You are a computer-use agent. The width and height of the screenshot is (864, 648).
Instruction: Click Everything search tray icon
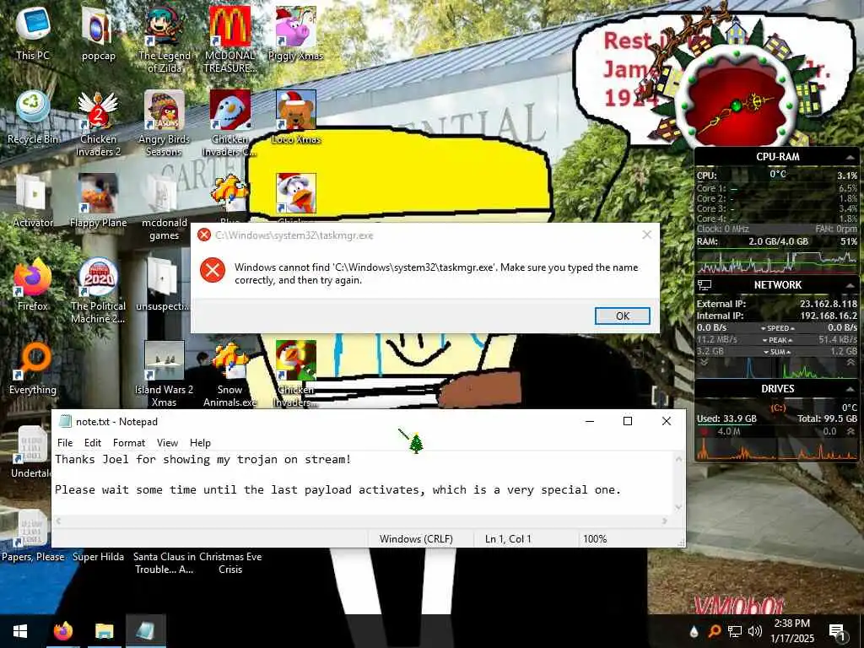(715, 631)
